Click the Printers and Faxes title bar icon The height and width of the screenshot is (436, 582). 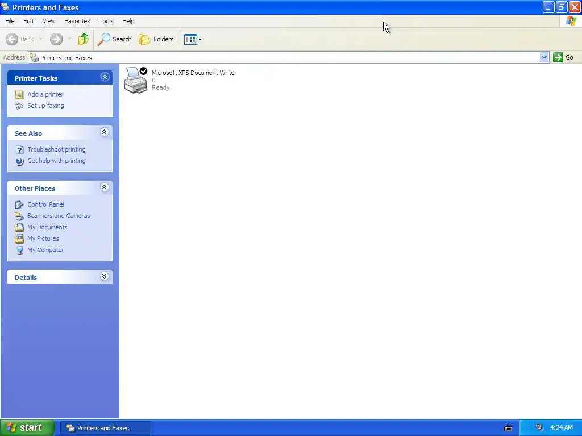[x=6, y=7]
